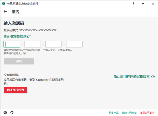Viewport: 158px width, 116px height.
Task: Click the 没有激活码? text
Action: [11, 75]
